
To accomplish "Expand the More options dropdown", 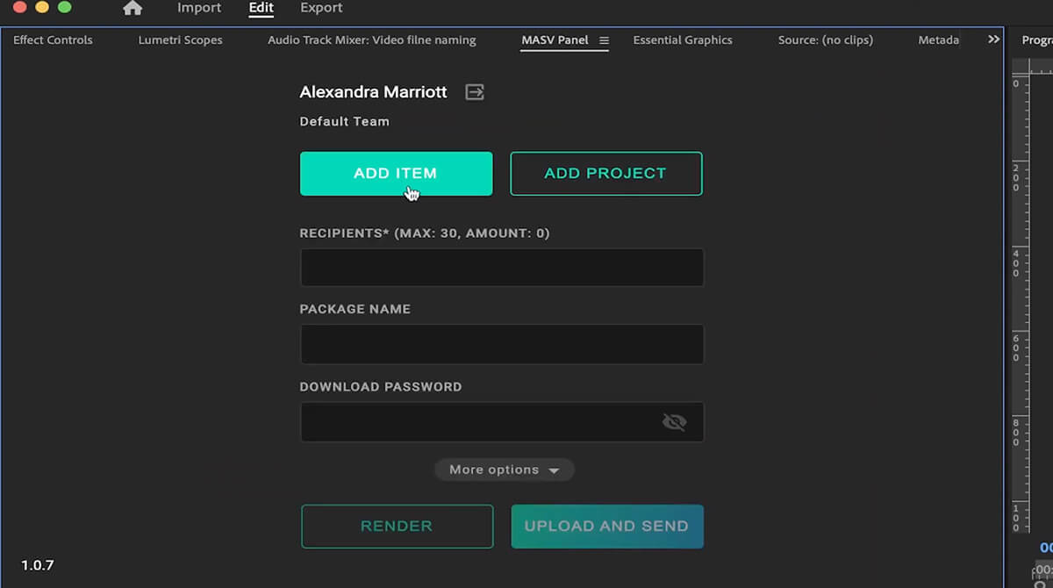I will tap(504, 470).
